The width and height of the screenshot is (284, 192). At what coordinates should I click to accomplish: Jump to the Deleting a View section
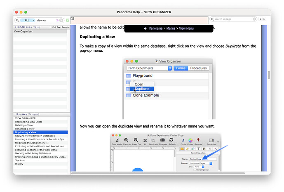click(24, 125)
